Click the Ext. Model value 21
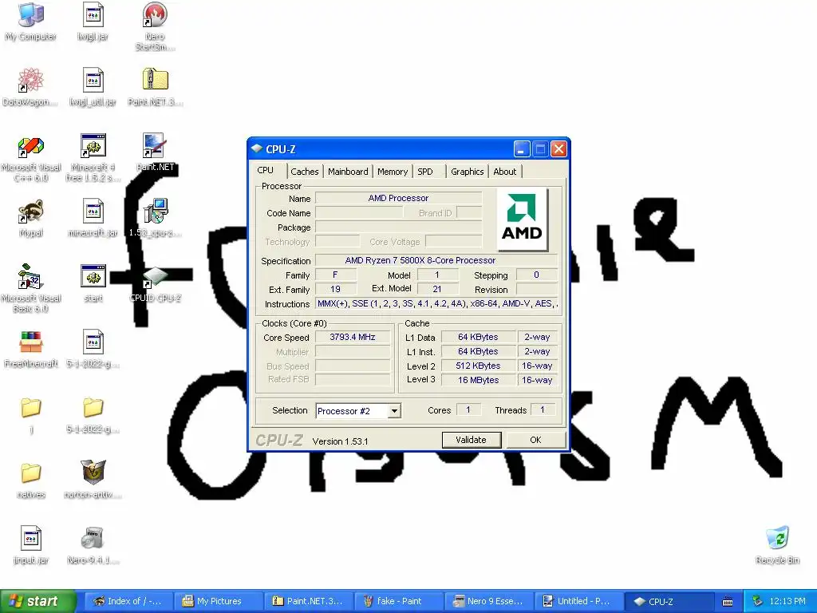 437,289
